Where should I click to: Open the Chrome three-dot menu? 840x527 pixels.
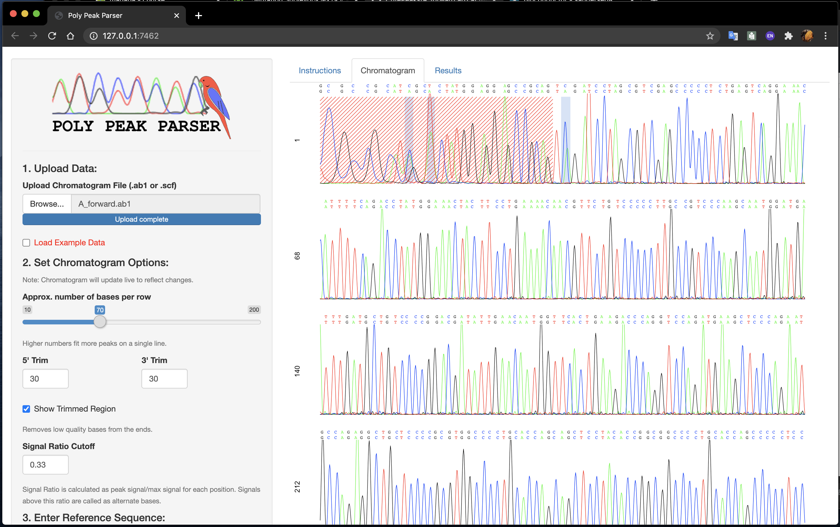(826, 35)
